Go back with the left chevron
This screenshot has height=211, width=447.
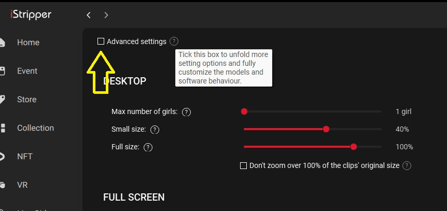point(89,15)
